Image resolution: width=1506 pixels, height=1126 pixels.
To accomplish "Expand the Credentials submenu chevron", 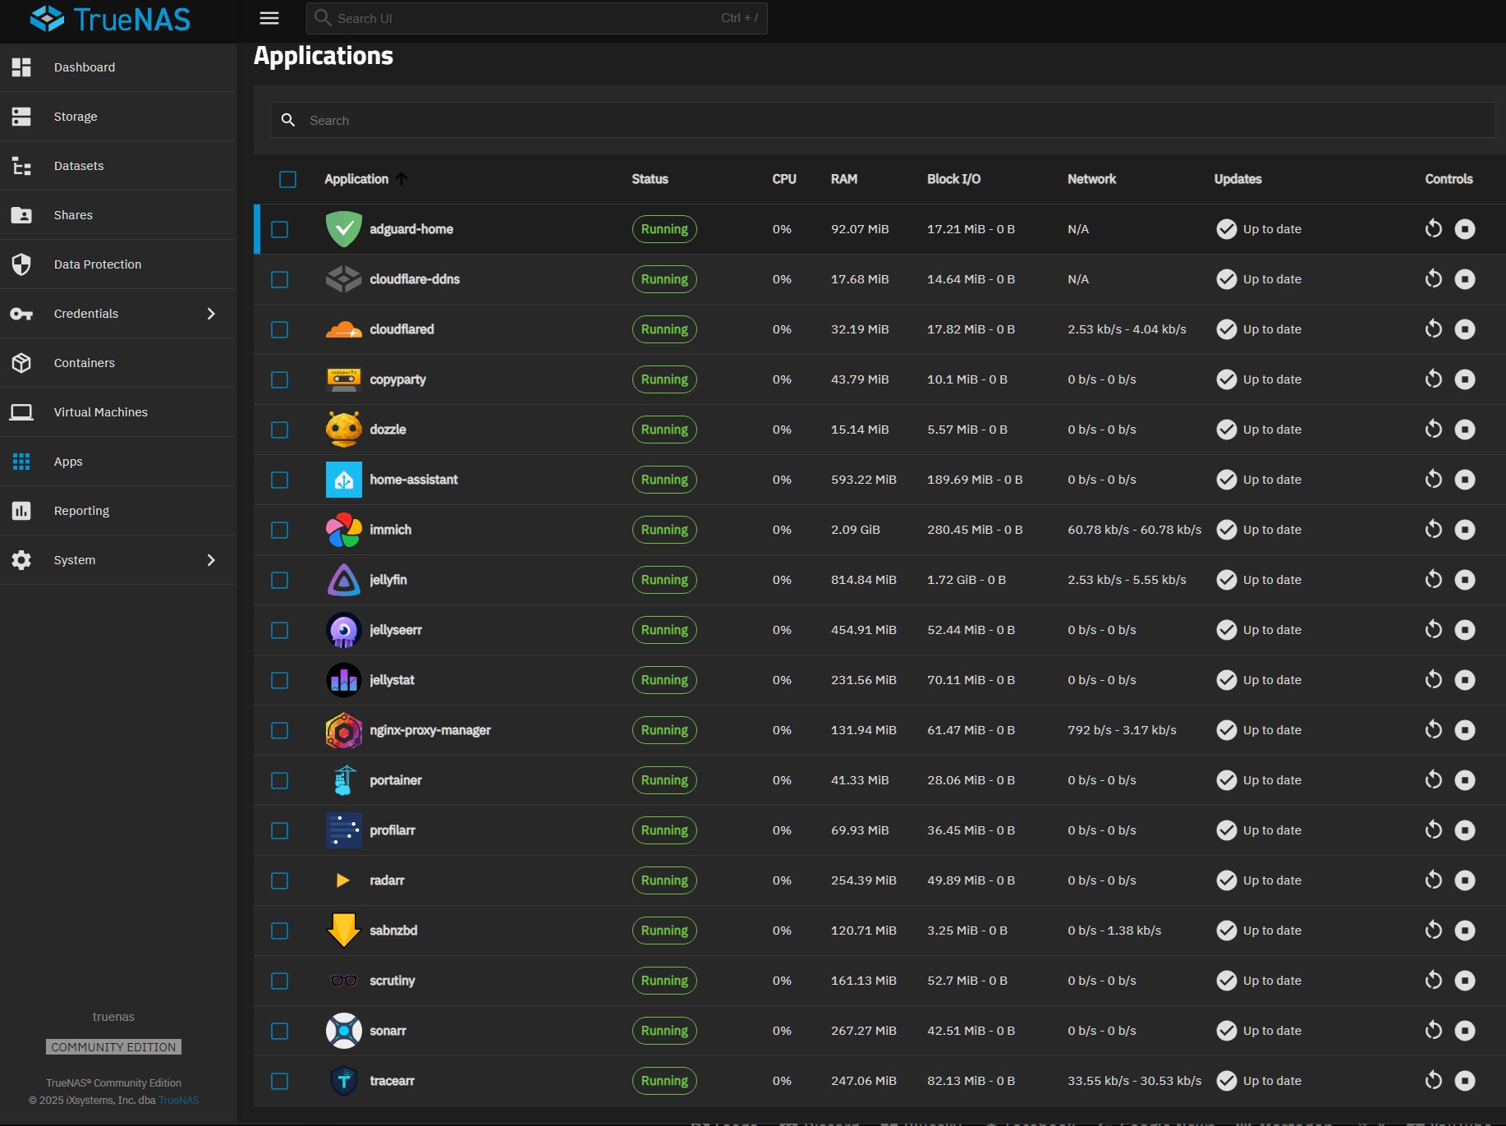I will pyautogui.click(x=211, y=314).
